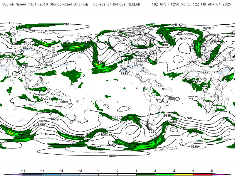
Task: Click the '500mb Speed 1981-2010 Standardized Anomaly' title
Action: (46, 4)
